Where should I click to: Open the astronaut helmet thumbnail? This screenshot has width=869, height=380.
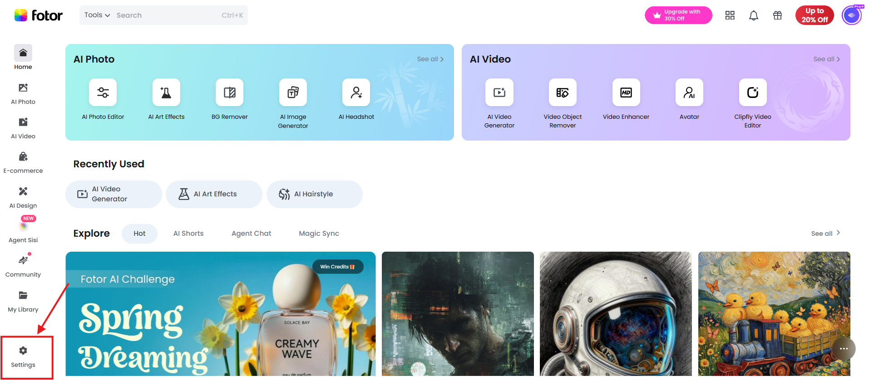[x=616, y=314]
